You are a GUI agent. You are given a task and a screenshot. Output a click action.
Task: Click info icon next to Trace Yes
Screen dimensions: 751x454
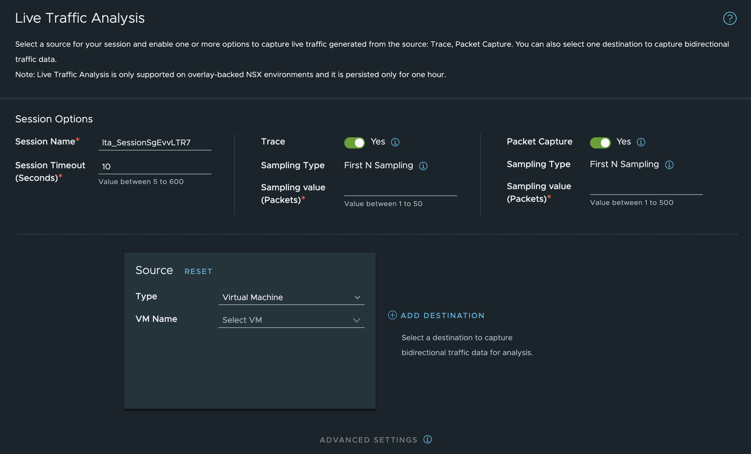pos(395,142)
